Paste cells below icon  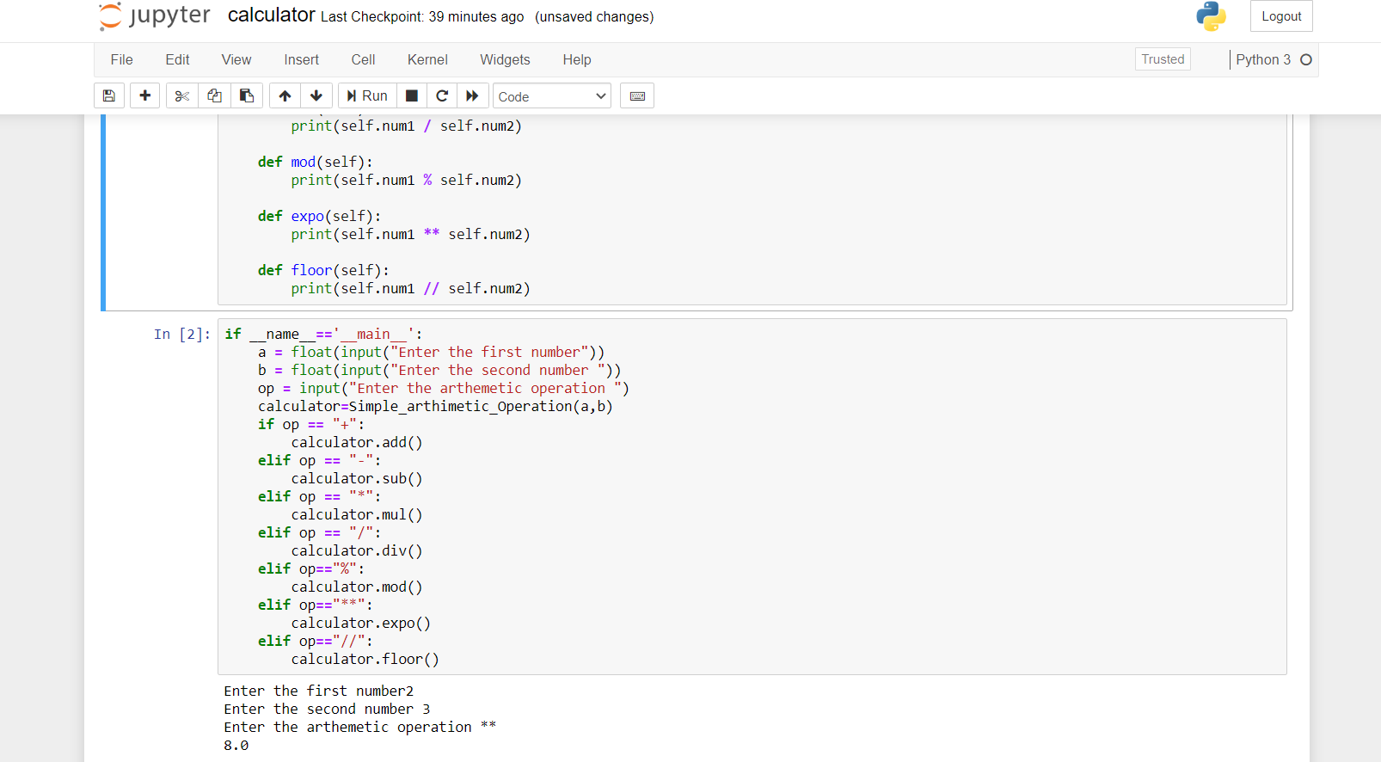[247, 95]
